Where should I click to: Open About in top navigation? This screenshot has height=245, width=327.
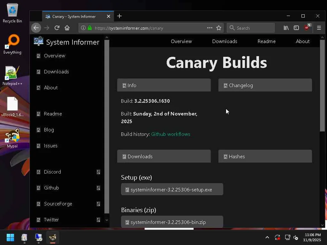tap(302, 41)
